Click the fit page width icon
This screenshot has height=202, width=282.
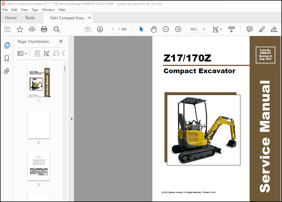click(x=216, y=29)
